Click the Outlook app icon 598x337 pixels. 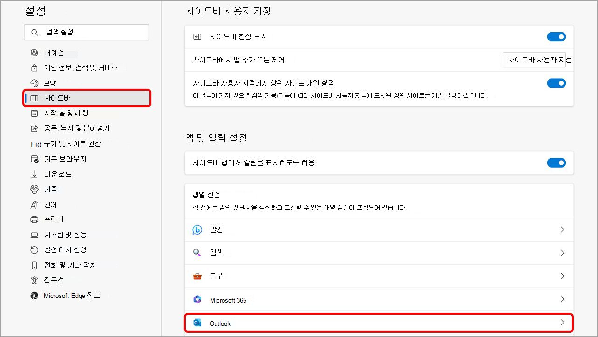click(x=197, y=323)
